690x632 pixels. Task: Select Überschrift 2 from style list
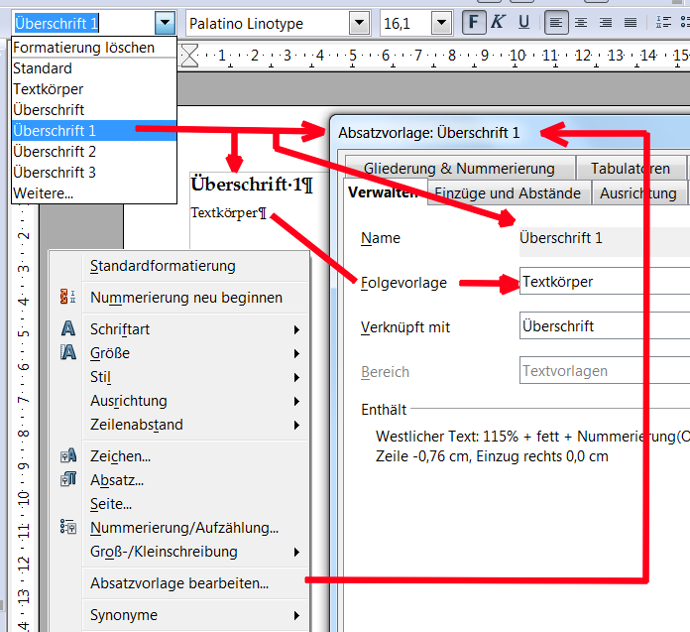click(x=55, y=152)
